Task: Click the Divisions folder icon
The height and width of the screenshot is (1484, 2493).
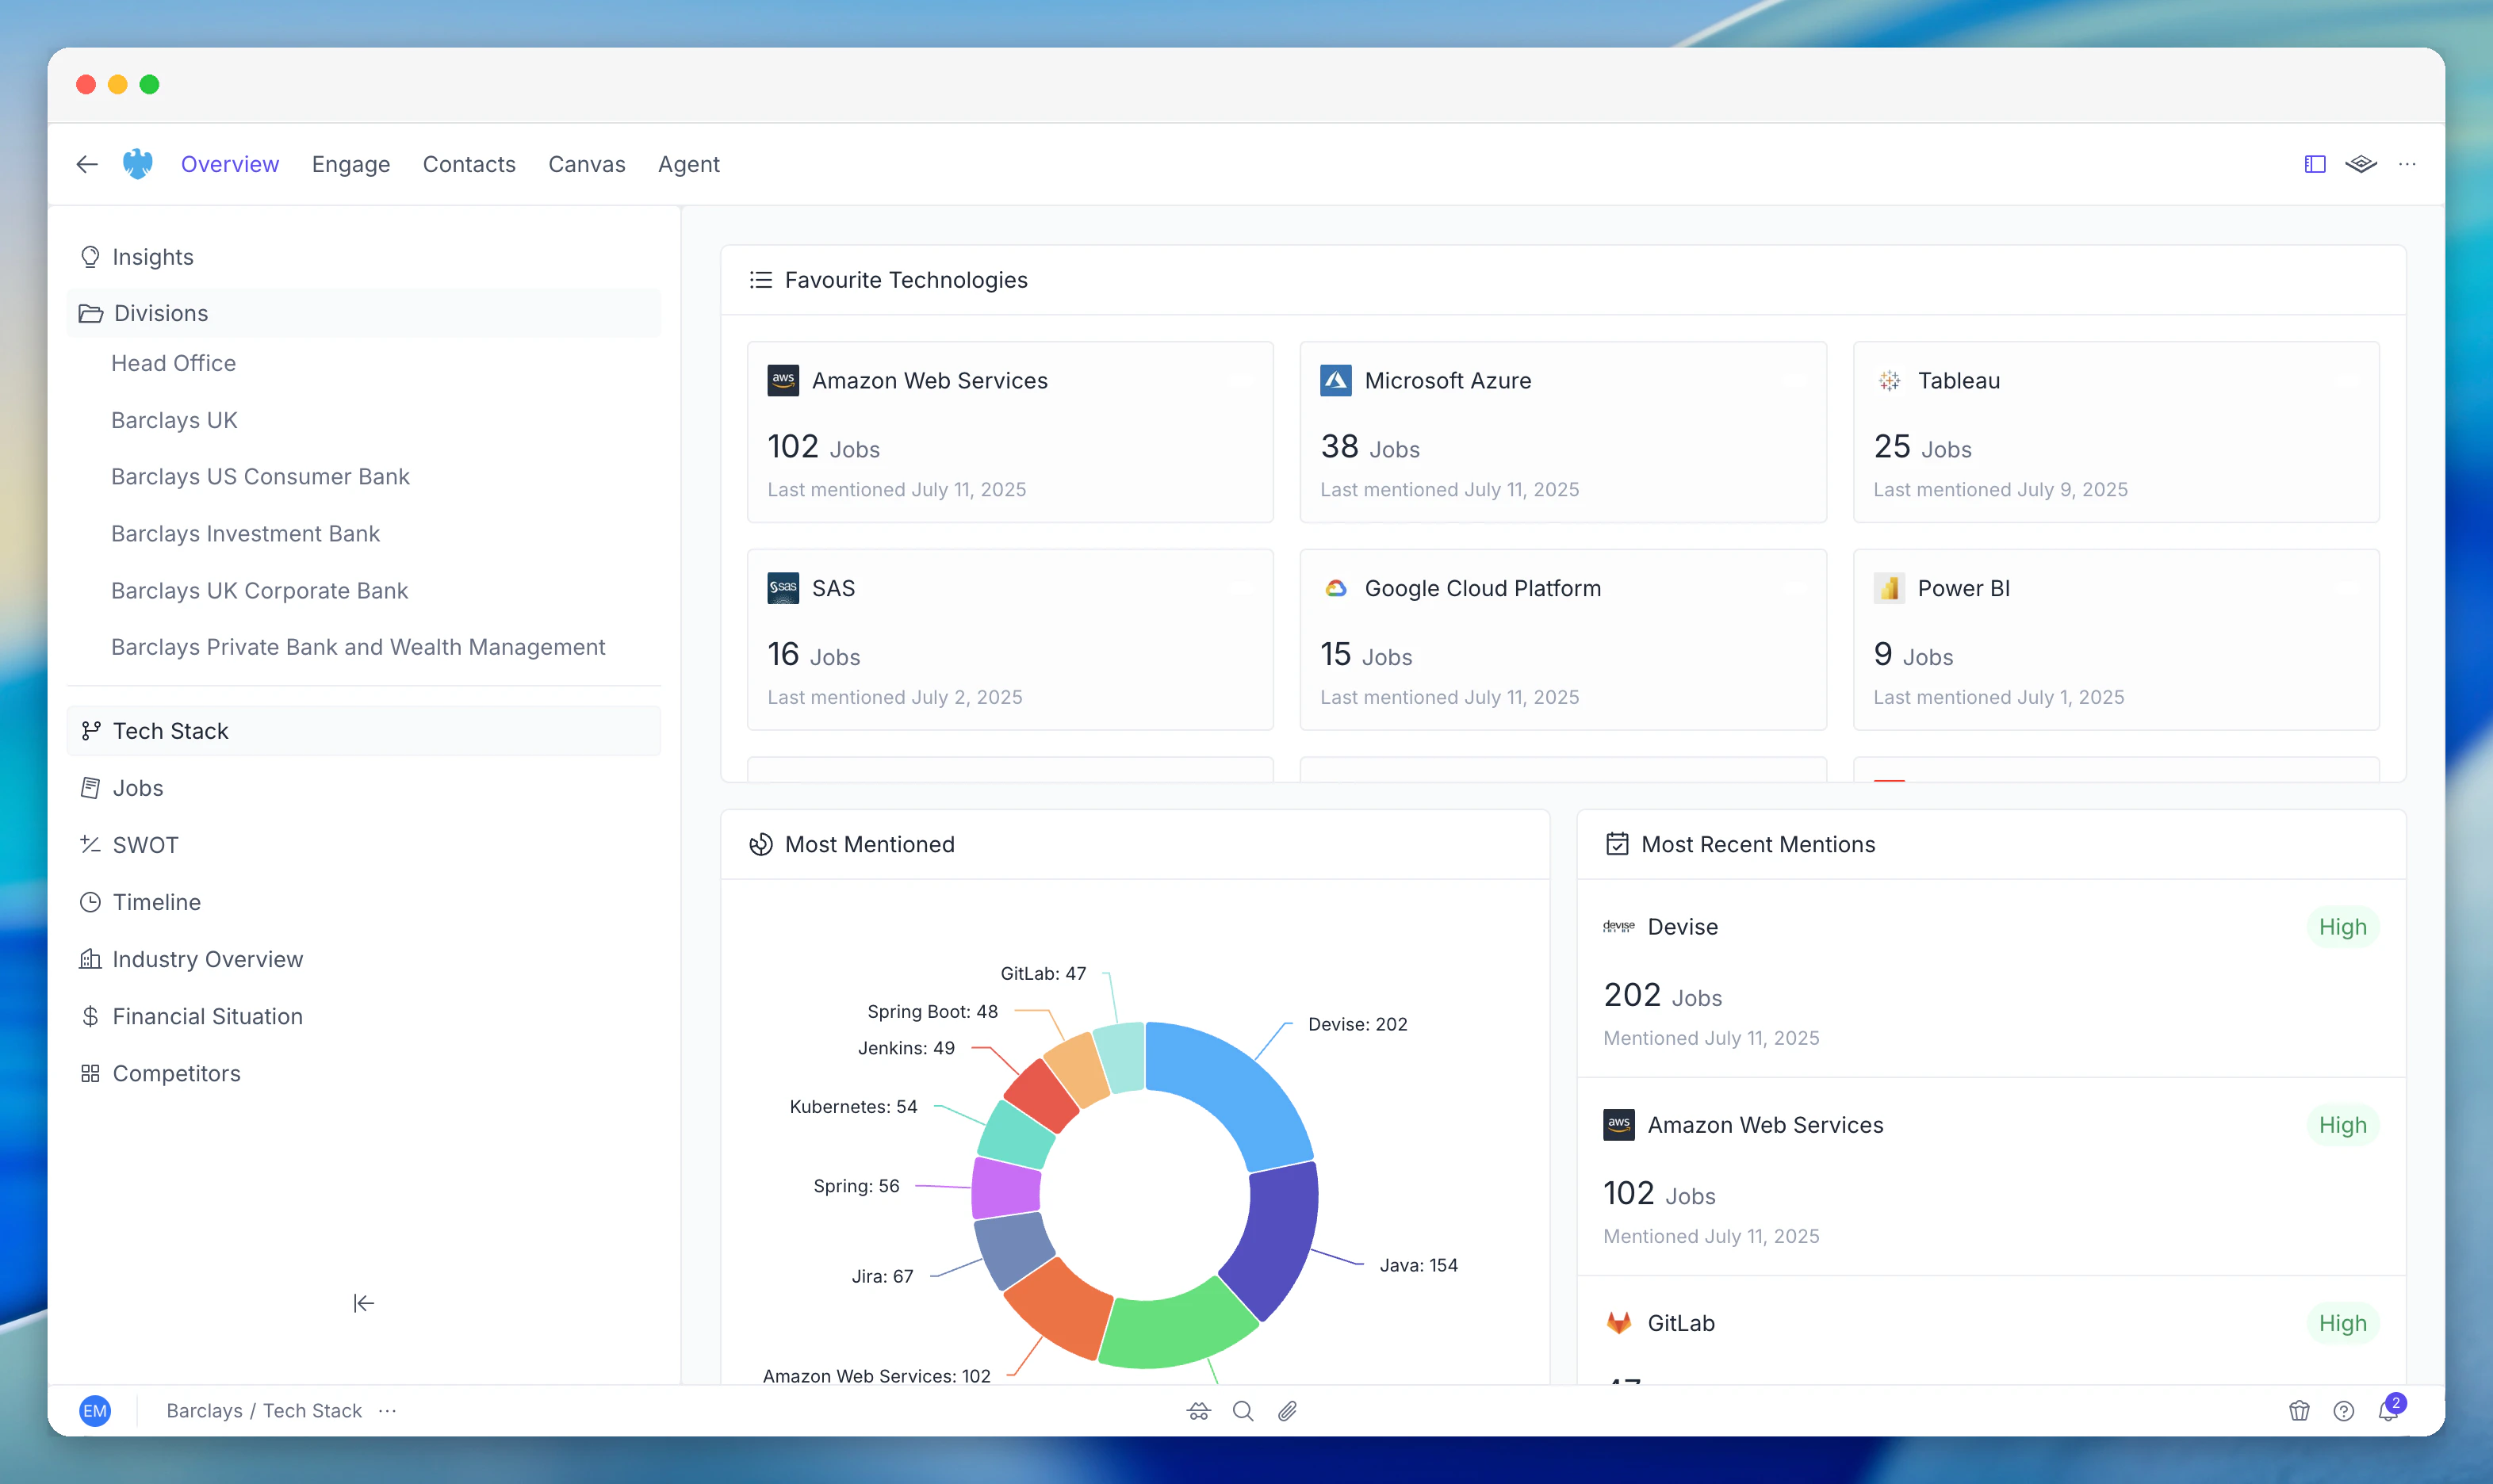Action: (91, 313)
